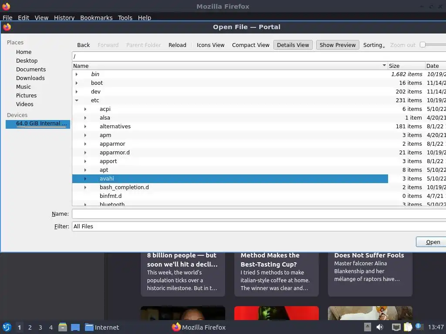
Task: Expand the dev folder
Action: point(77,92)
